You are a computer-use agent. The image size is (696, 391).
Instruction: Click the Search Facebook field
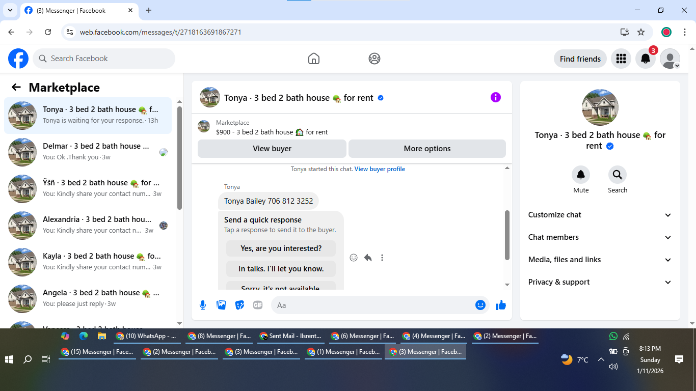(x=104, y=59)
